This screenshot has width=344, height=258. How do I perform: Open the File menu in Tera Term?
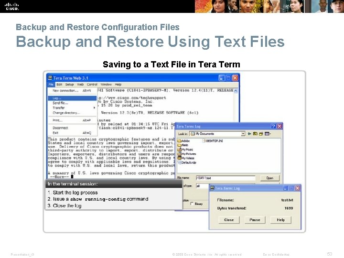point(51,85)
